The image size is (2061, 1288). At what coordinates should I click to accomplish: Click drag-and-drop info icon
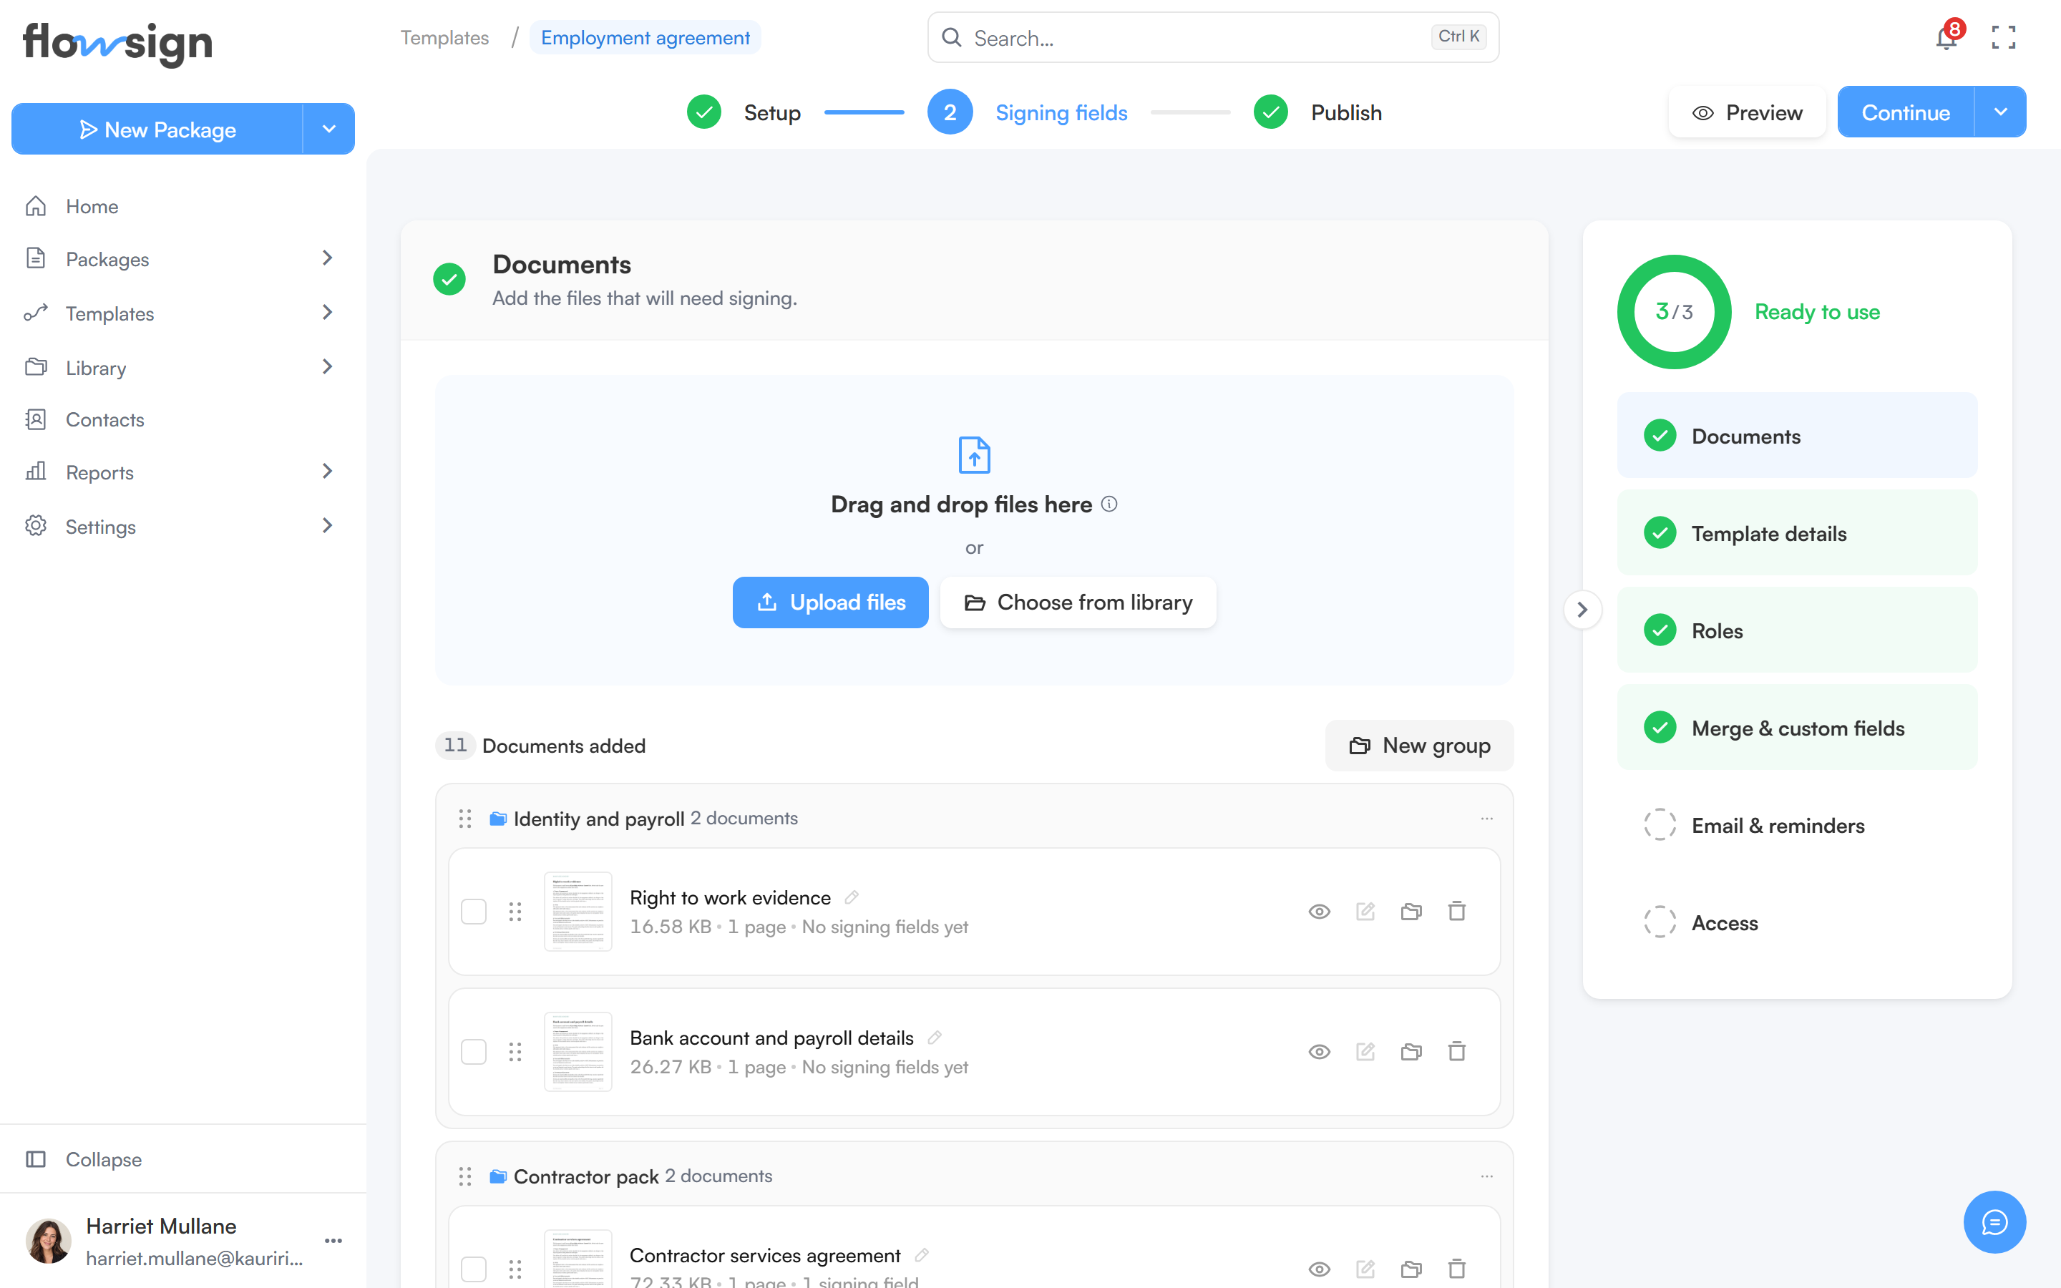(1109, 504)
